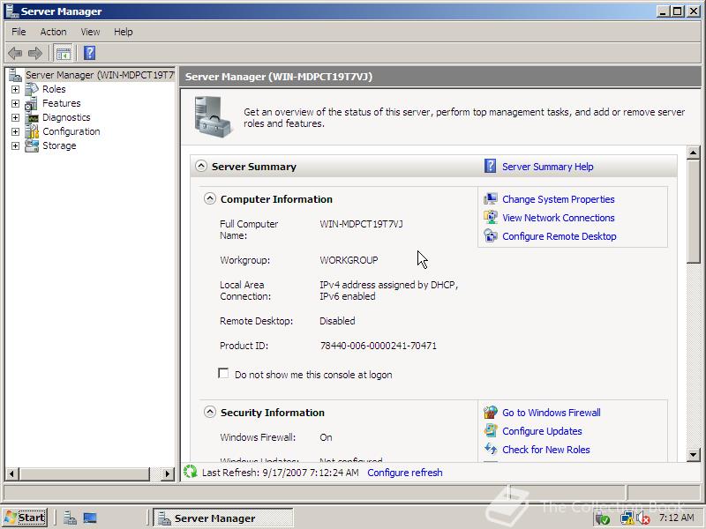Open the Start menu button

pyautogui.click(x=26, y=518)
